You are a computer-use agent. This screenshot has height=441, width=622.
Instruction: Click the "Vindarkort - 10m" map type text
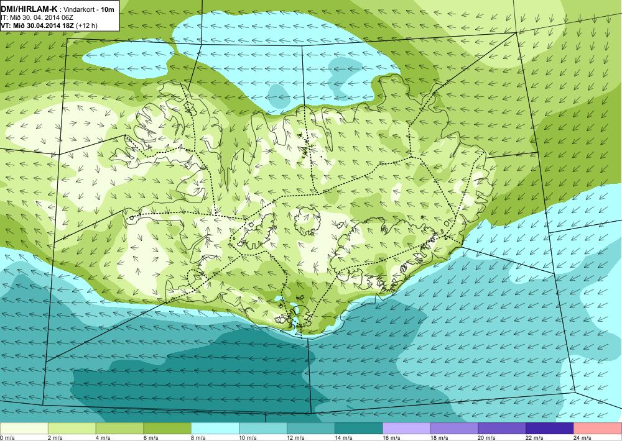pos(89,9)
